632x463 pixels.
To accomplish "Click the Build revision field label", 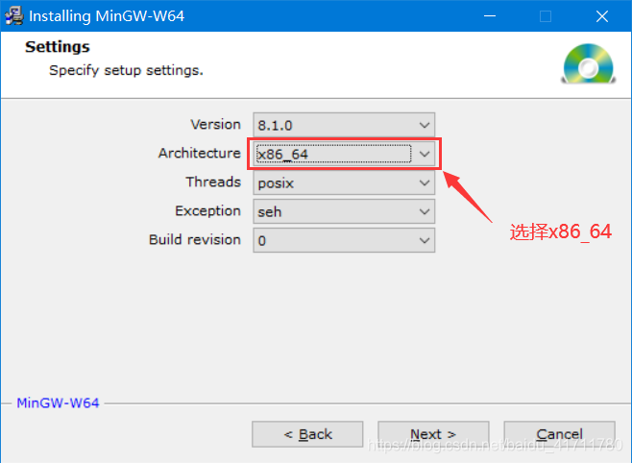I will [195, 240].
